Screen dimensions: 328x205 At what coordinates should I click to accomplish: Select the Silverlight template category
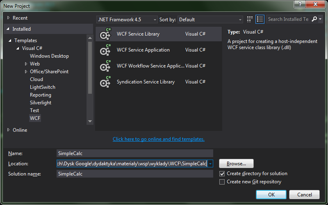(40, 103)
